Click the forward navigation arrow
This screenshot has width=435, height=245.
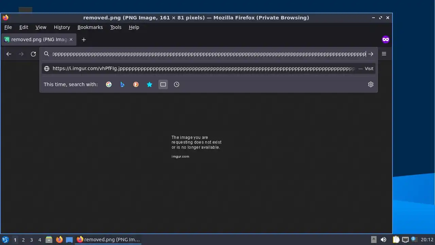[x=21, y=54]
